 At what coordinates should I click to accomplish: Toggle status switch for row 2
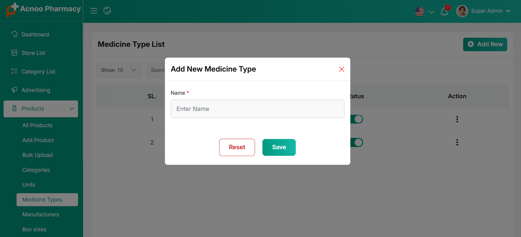pos(357,142)
